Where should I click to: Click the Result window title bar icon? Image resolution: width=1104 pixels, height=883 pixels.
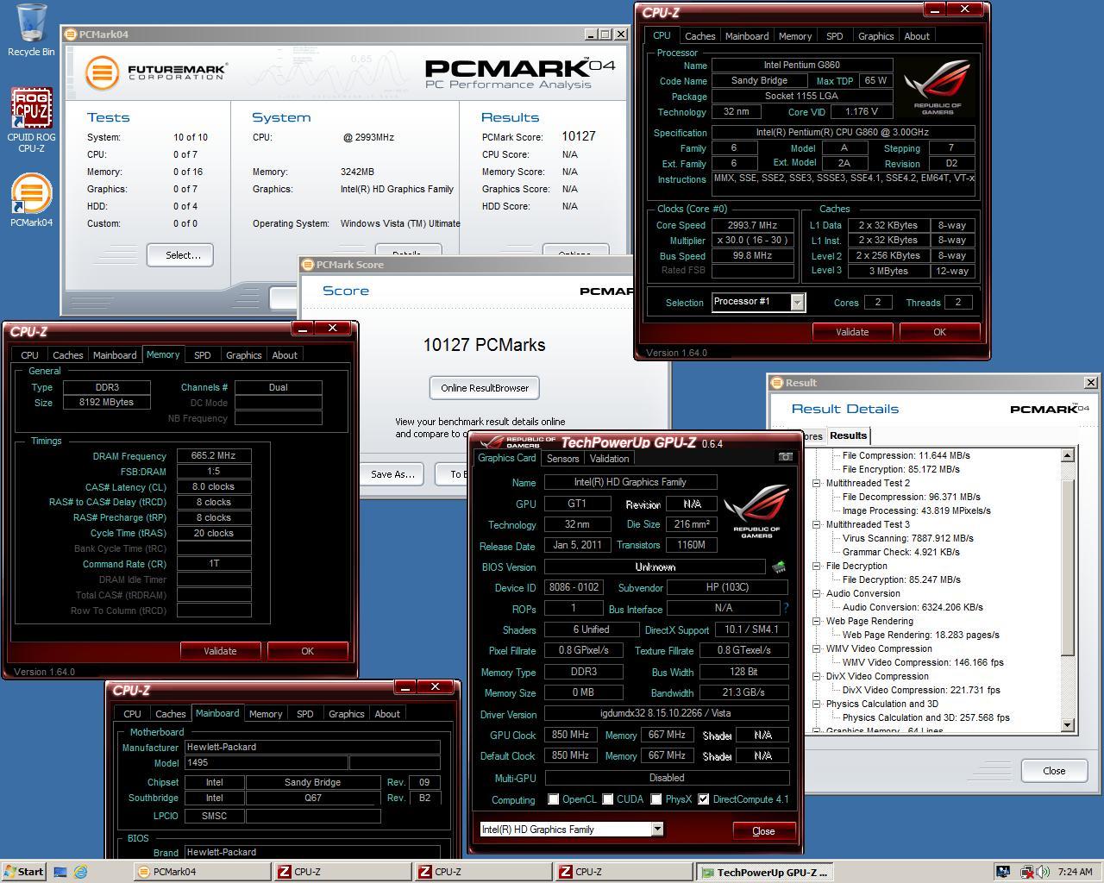click(776, 383)
